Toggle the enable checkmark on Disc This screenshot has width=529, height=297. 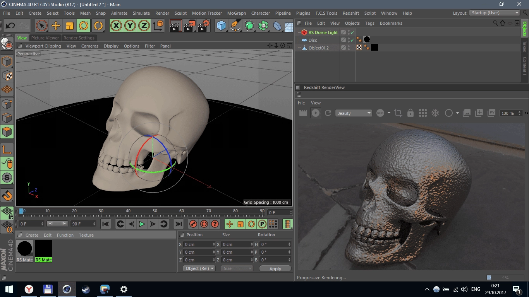(x=352, y=40)
